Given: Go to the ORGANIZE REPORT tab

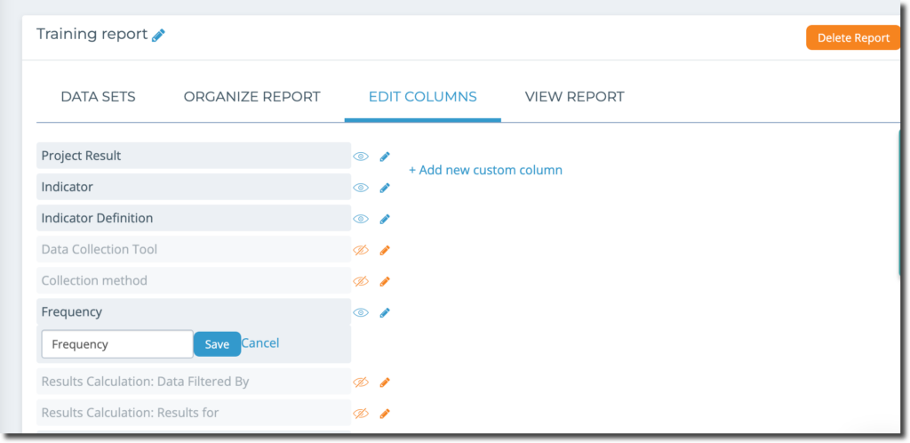Looking at the screenshot, I should click(251, 97).
